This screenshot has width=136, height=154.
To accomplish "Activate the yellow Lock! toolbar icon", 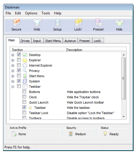I will (x=79, y=22).
